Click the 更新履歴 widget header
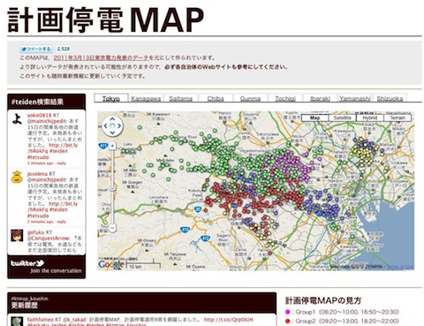The height and width of the screenshot is (326, 424). click(x=141, y=303)
